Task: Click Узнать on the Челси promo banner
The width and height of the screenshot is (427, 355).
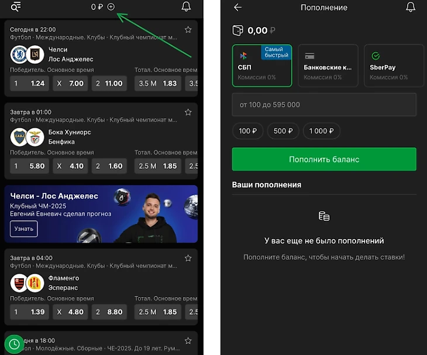Action: 24,229
